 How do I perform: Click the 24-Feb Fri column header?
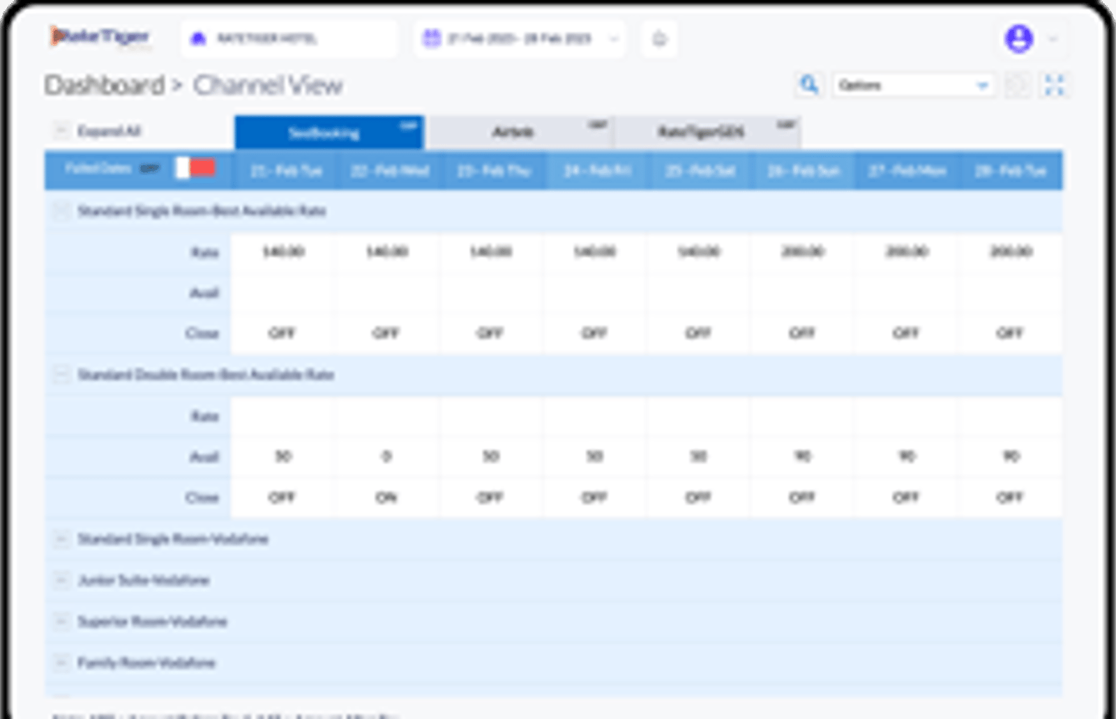click(597, 171)
